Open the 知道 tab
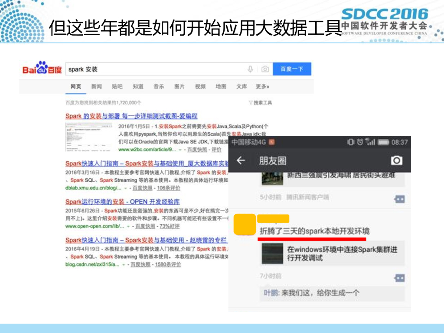444x333 pixels. pos(138,87)
